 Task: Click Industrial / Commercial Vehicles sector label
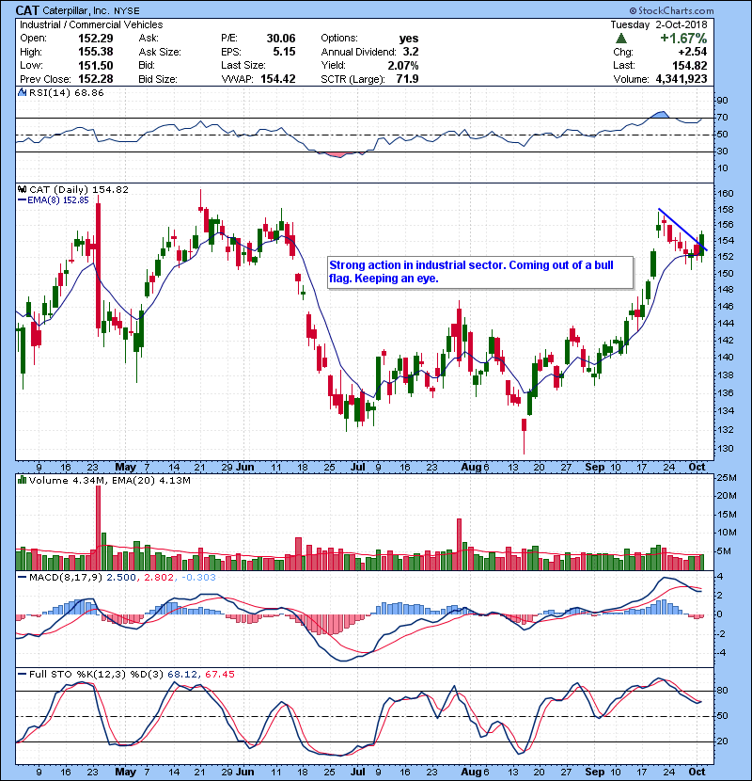click(91, 24)
